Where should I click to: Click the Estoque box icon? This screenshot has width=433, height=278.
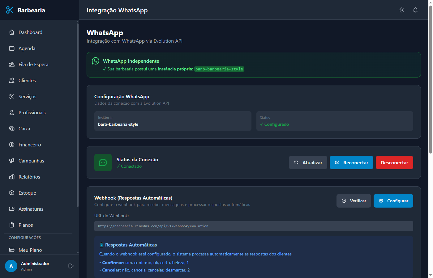(12, 193)
